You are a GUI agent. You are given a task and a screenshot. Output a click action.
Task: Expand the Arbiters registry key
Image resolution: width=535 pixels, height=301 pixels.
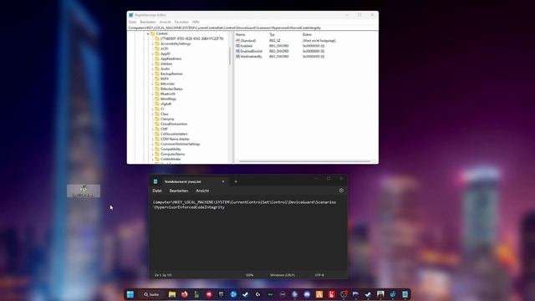[x=152, y=64]
